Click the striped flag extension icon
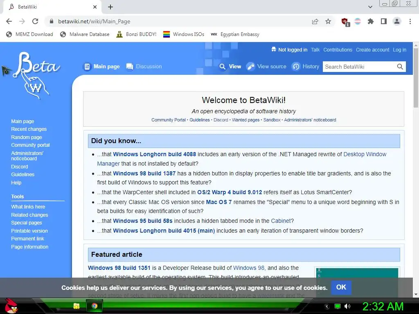The width and height of the screenshot is (419, 314). (358, 21)
